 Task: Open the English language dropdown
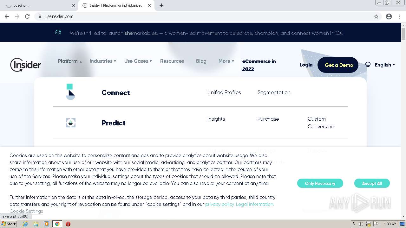tap(385, 65)
